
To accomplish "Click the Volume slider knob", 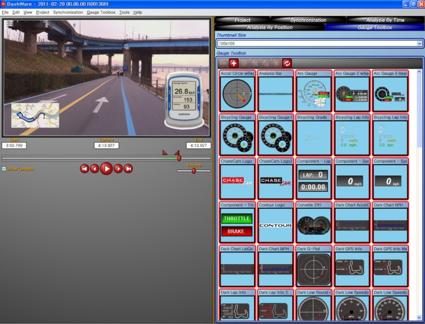I will 193,171.
